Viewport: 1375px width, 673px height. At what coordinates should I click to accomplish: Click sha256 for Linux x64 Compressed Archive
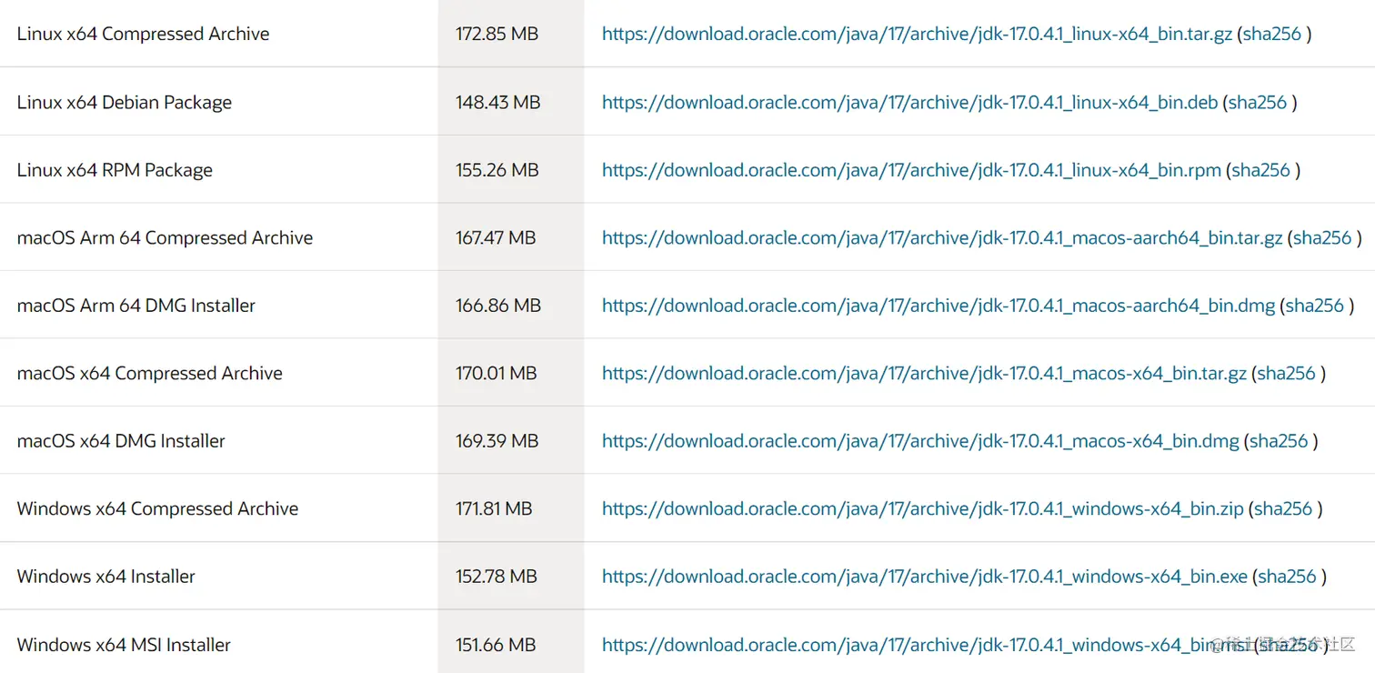tap(1272, 35)
